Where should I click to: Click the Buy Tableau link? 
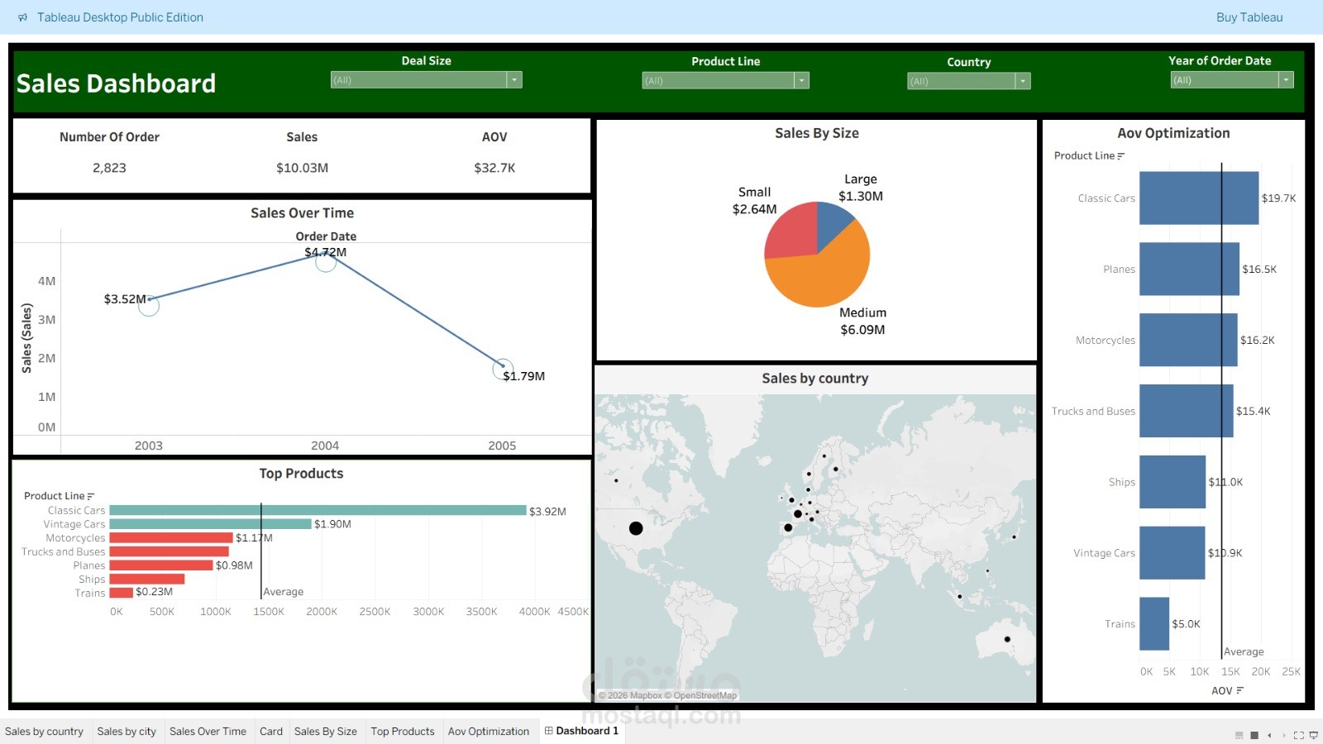point(1249,17)
